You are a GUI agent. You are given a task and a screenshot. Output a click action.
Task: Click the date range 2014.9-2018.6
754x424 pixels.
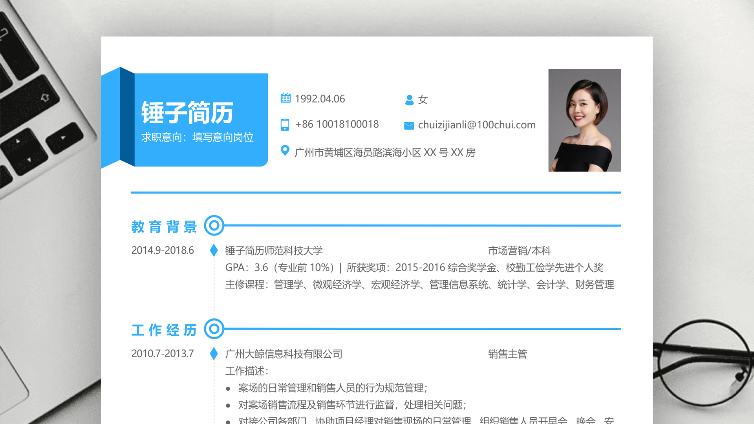tap(163, 250)
